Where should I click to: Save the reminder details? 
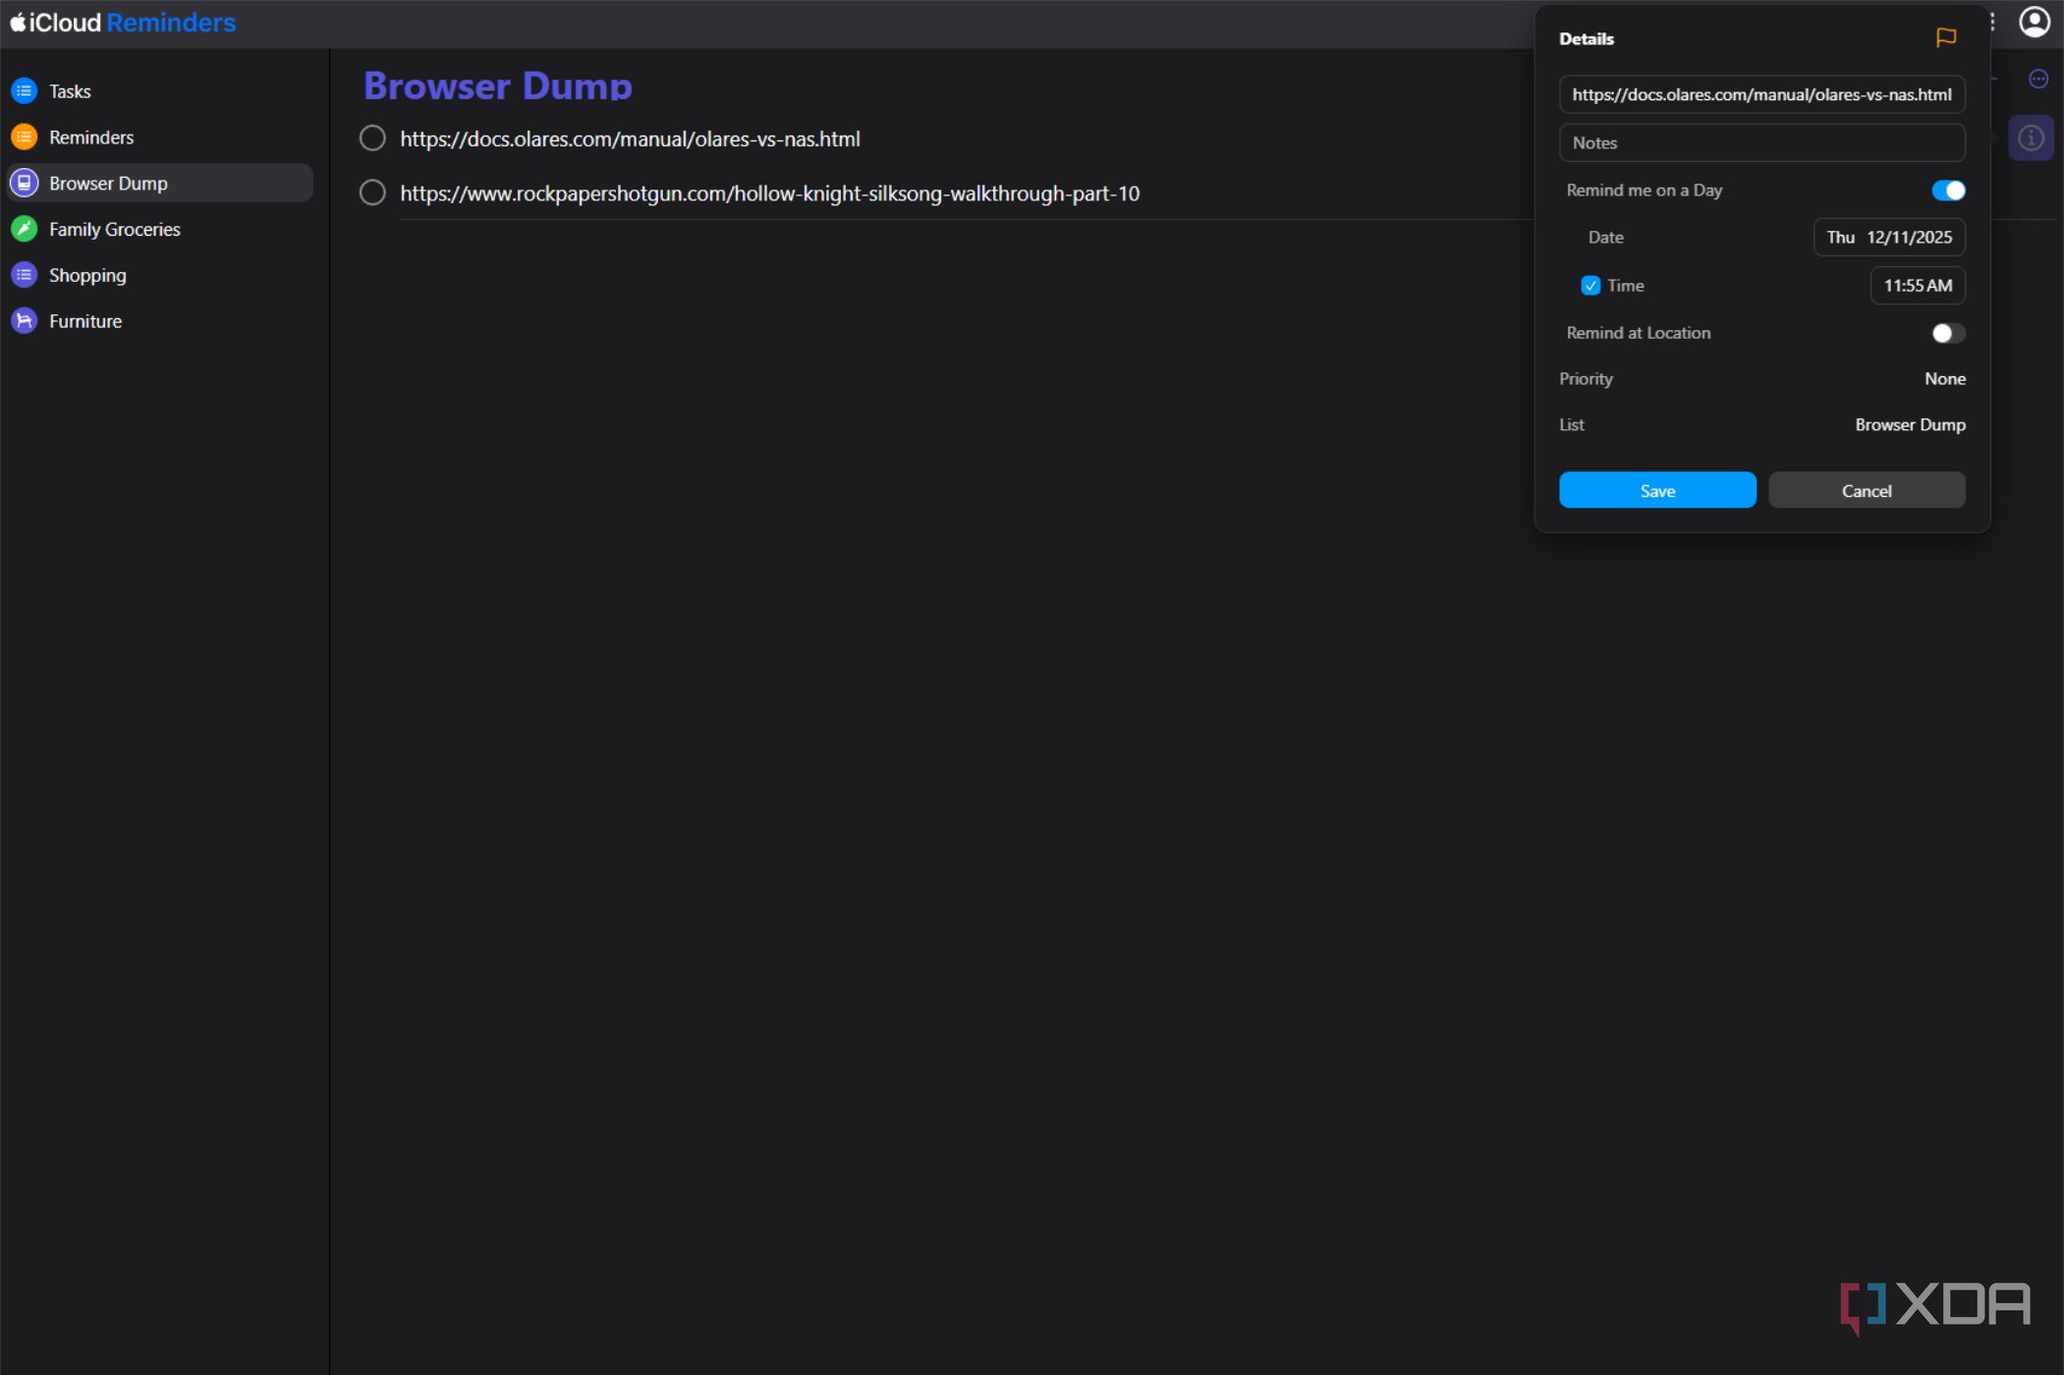pos(1656,490)
